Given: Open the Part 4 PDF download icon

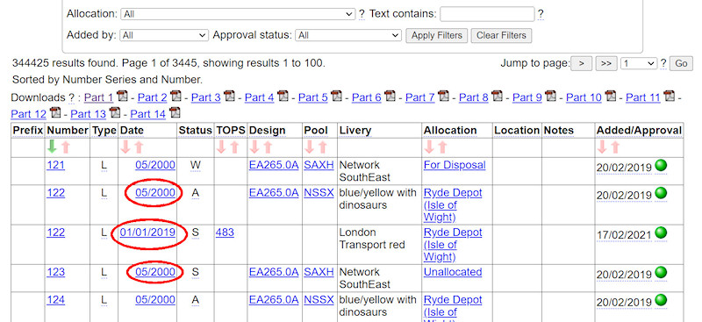Looking at the screenshot, I should point(283,96).
